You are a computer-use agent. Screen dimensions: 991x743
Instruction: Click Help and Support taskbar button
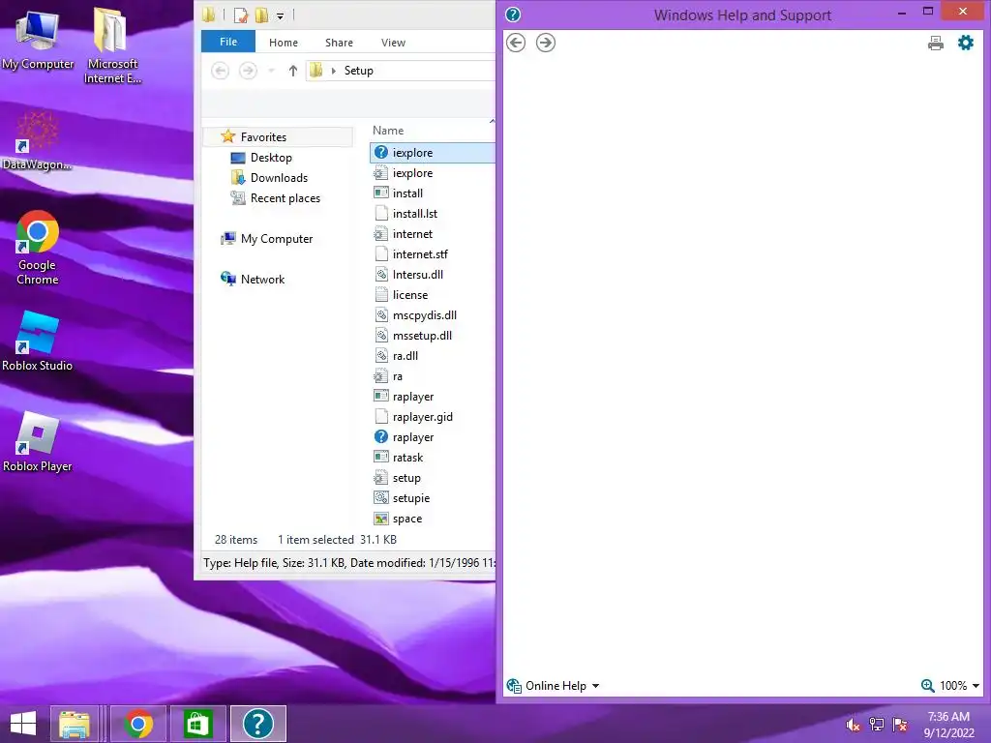coord(257,724)
